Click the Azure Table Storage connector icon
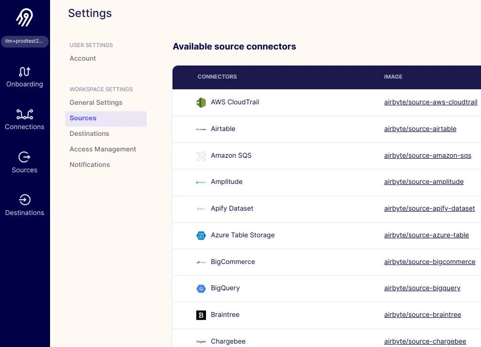The image size is (481, 347). [x=201, y=235]
